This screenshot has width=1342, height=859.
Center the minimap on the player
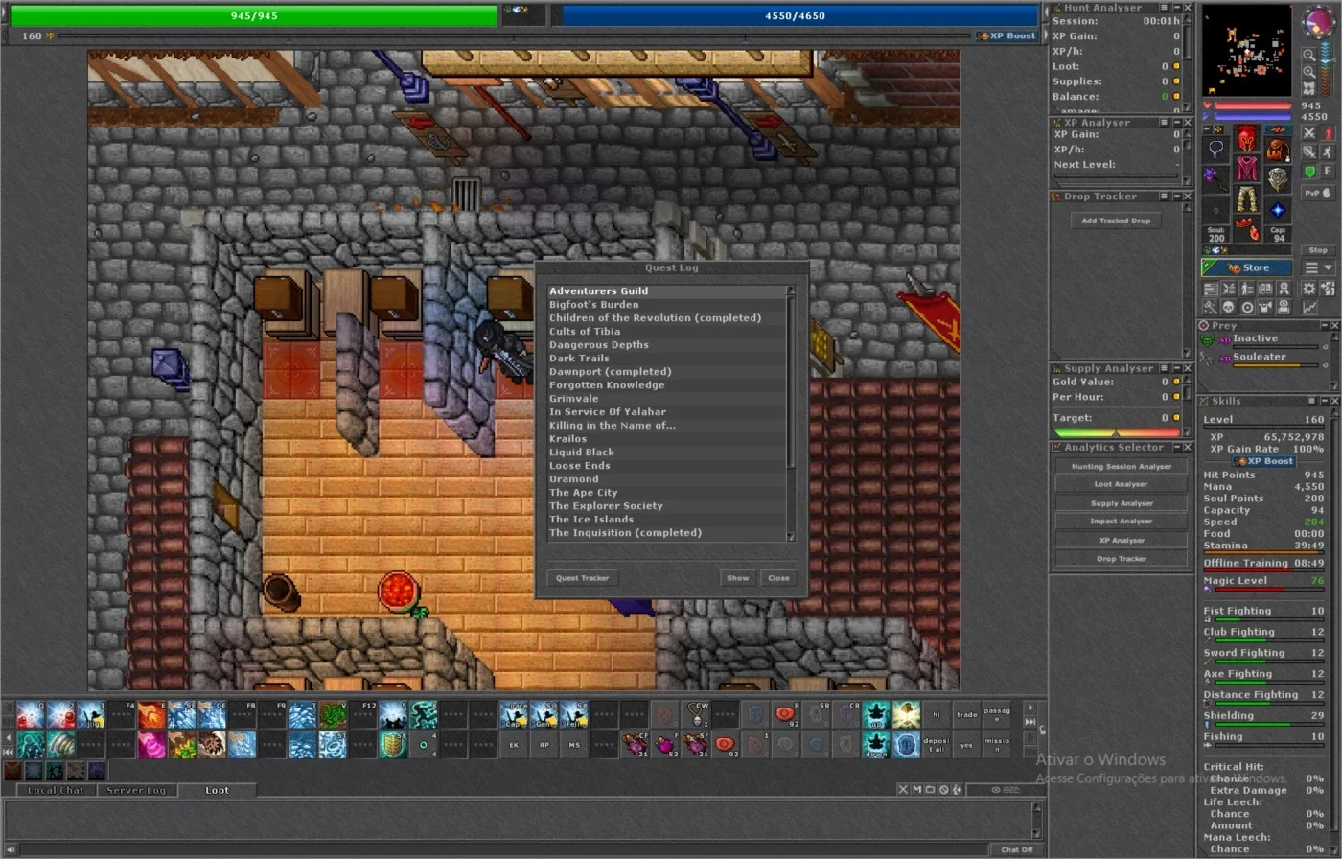pyautogui.click(x=1308, y=87)
